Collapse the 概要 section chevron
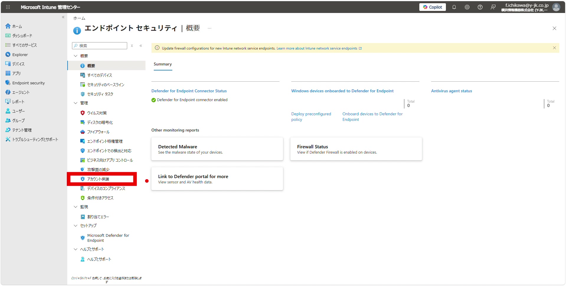Viewport: 566px width, 286px height. [76, 56]
